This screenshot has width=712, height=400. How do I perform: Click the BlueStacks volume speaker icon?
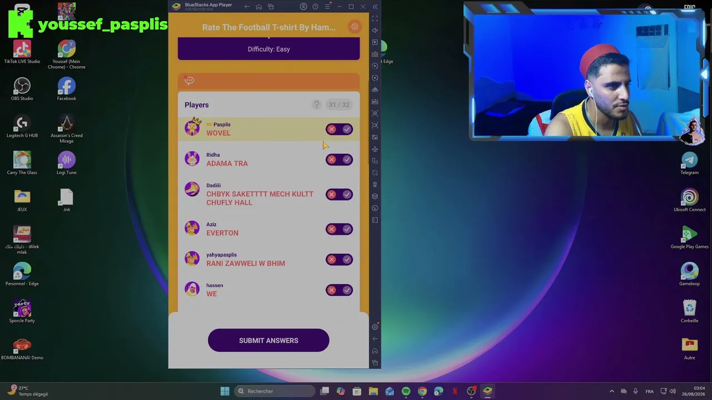tap(375, 31)
